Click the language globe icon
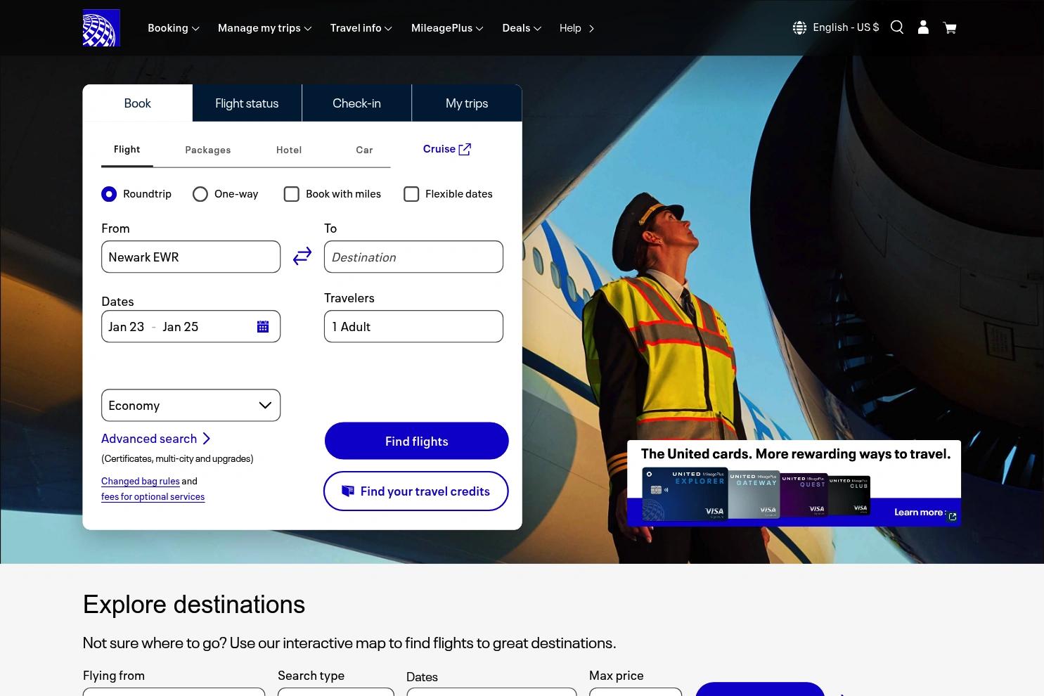The height and width of the screenshot is (696, 1044). click(x=799, y=28)
